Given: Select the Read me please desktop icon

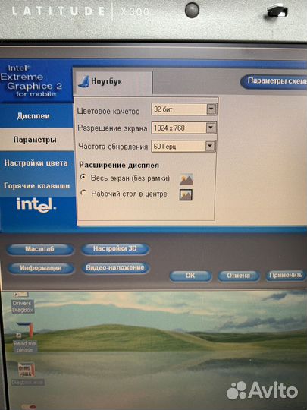Looking at the screenshot, I should click(x=24, y=338).
